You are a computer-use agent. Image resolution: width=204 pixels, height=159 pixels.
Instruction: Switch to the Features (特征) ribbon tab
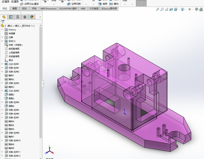(5, 9)
